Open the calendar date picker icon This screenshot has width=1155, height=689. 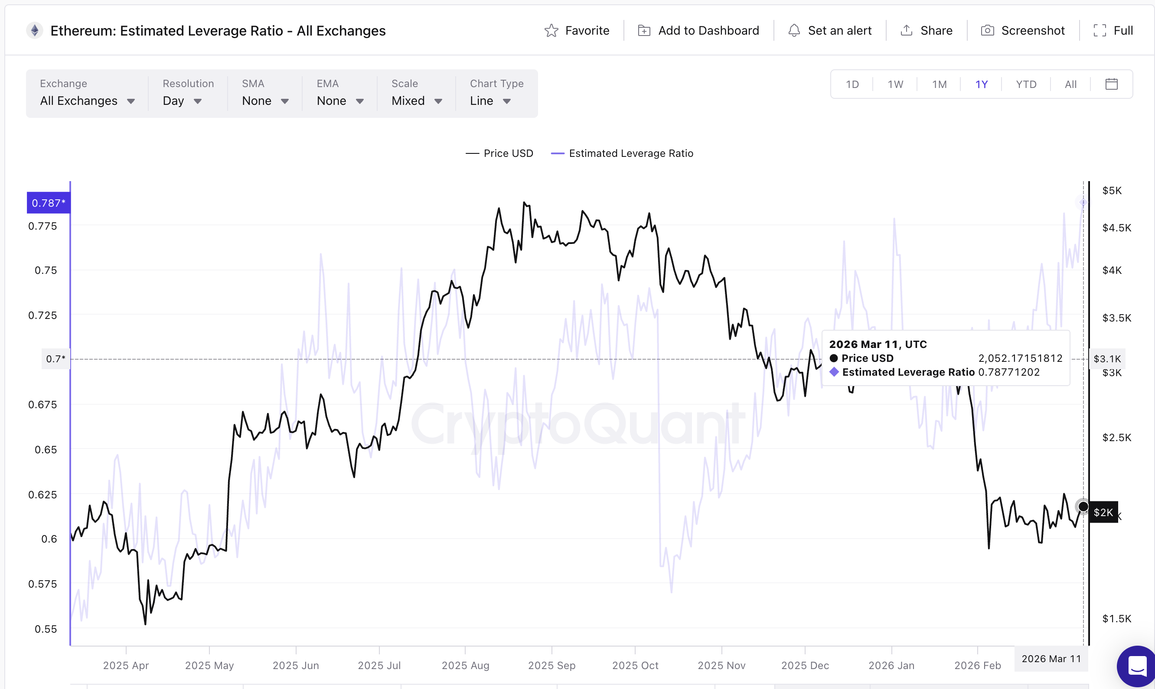point(1111,84)
